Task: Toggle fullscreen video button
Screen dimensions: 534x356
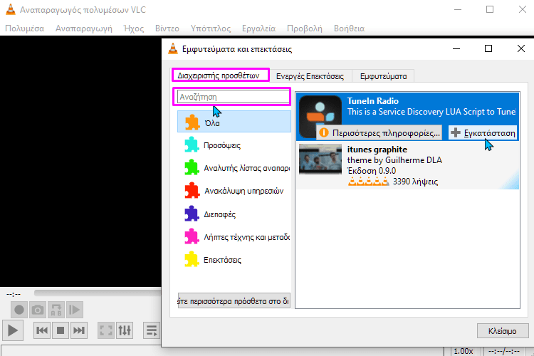Action: pos(106,330)
